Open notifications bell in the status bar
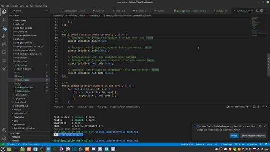This screenshot has width=270, height=152. [x=266, y=144]
